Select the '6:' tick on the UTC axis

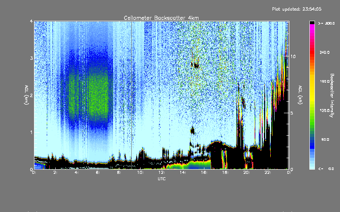coord(98,173)
